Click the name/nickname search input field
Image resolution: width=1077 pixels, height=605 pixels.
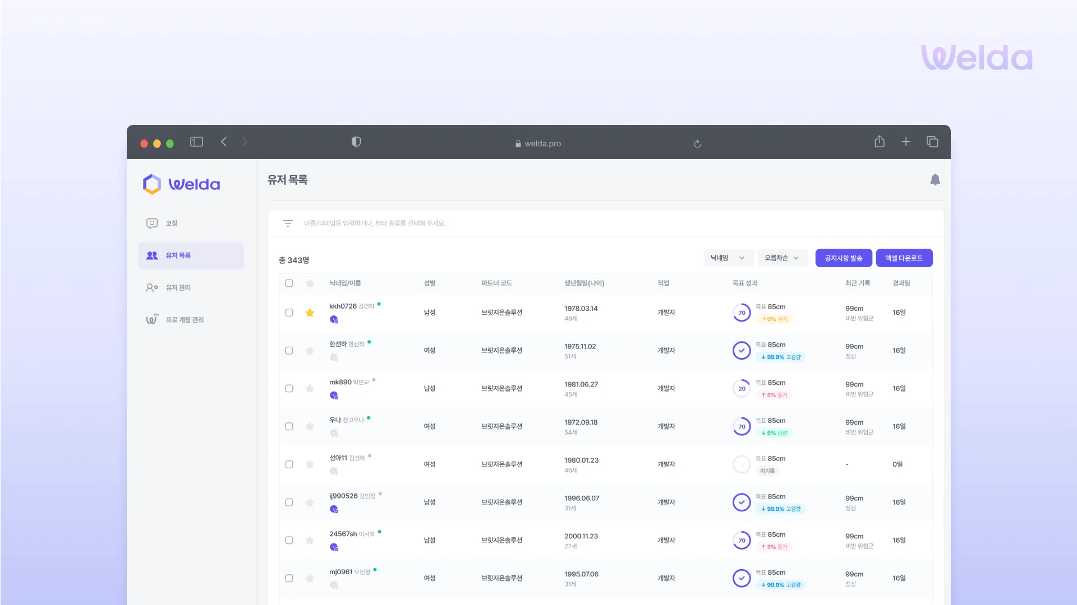(x=606, y=224)
